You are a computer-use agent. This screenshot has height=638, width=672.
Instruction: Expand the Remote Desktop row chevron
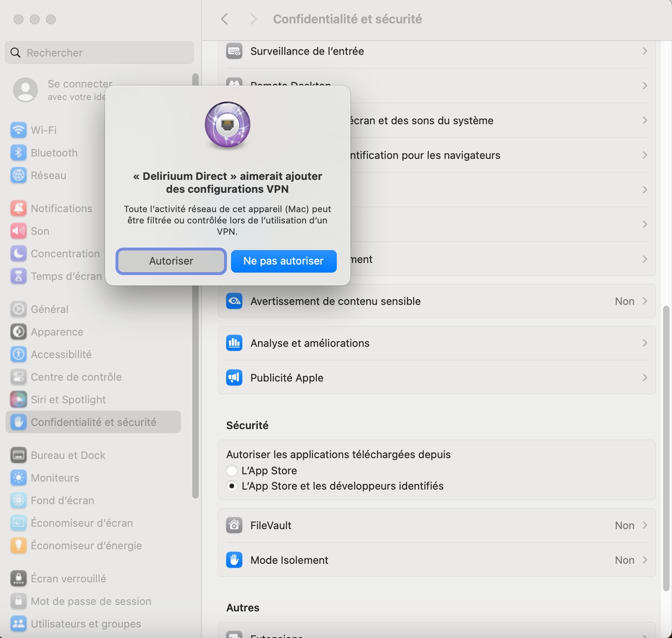[x=645, y=85]
